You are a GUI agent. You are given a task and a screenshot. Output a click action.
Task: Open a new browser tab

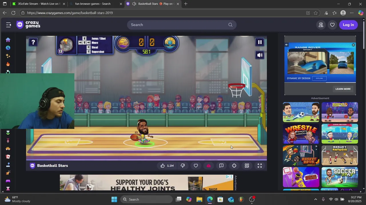(x=186, y=4)
